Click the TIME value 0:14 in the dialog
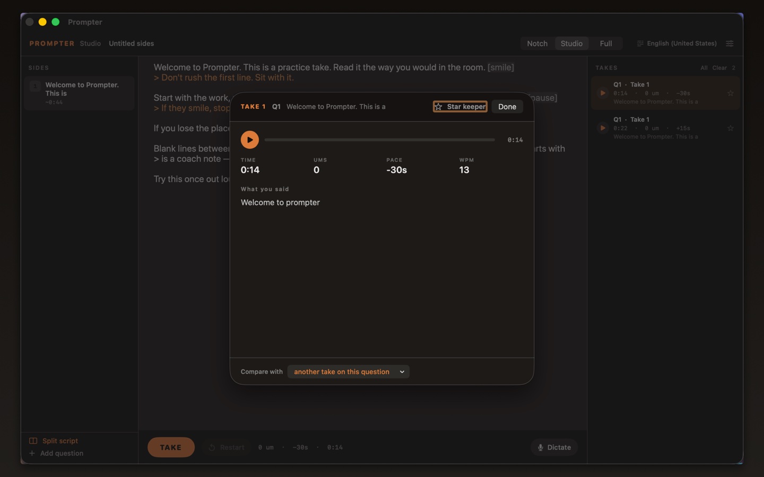 click(x=250, y=170)
